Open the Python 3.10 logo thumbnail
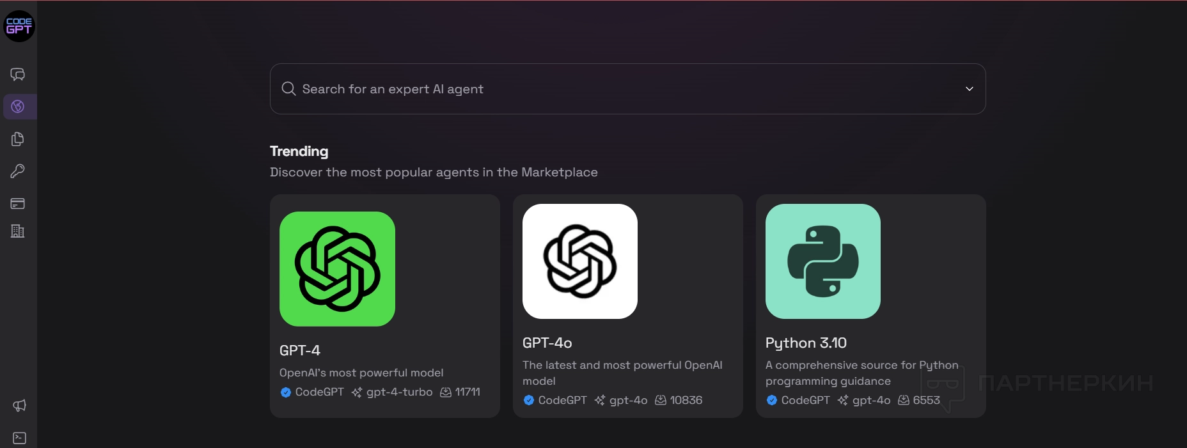Image resolution: width=1187 pixels, height=448 pixels. pos(823,261)
